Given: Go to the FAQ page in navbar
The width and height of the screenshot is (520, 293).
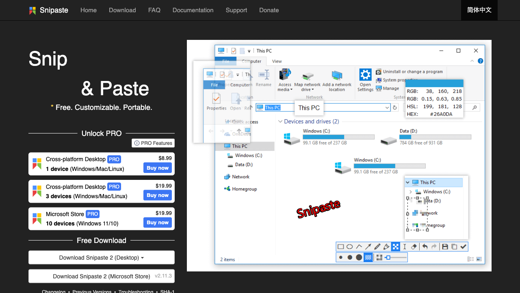Looking at the screenshot, I should point(154,10).
